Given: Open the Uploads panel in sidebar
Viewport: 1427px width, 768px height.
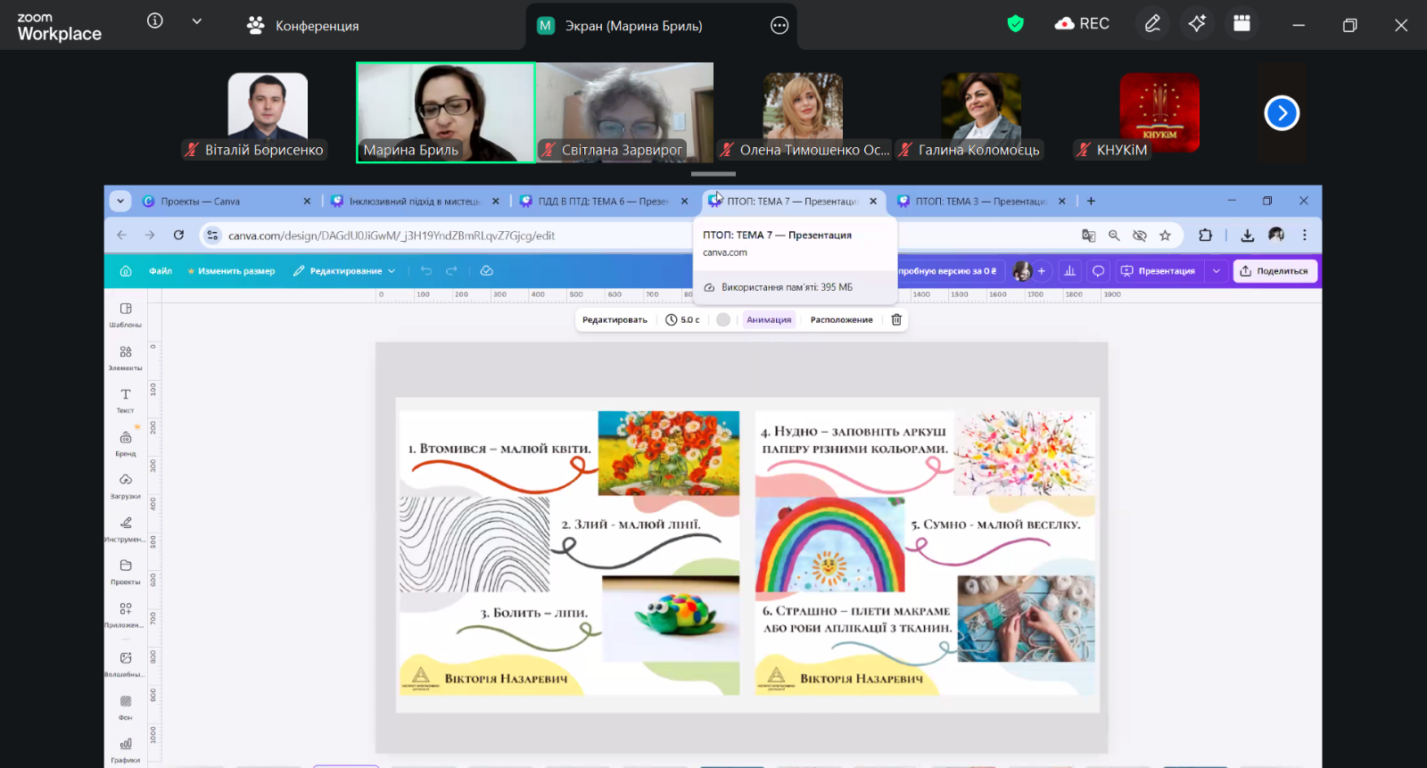Looking at the screenshot, I should [126, 485].
